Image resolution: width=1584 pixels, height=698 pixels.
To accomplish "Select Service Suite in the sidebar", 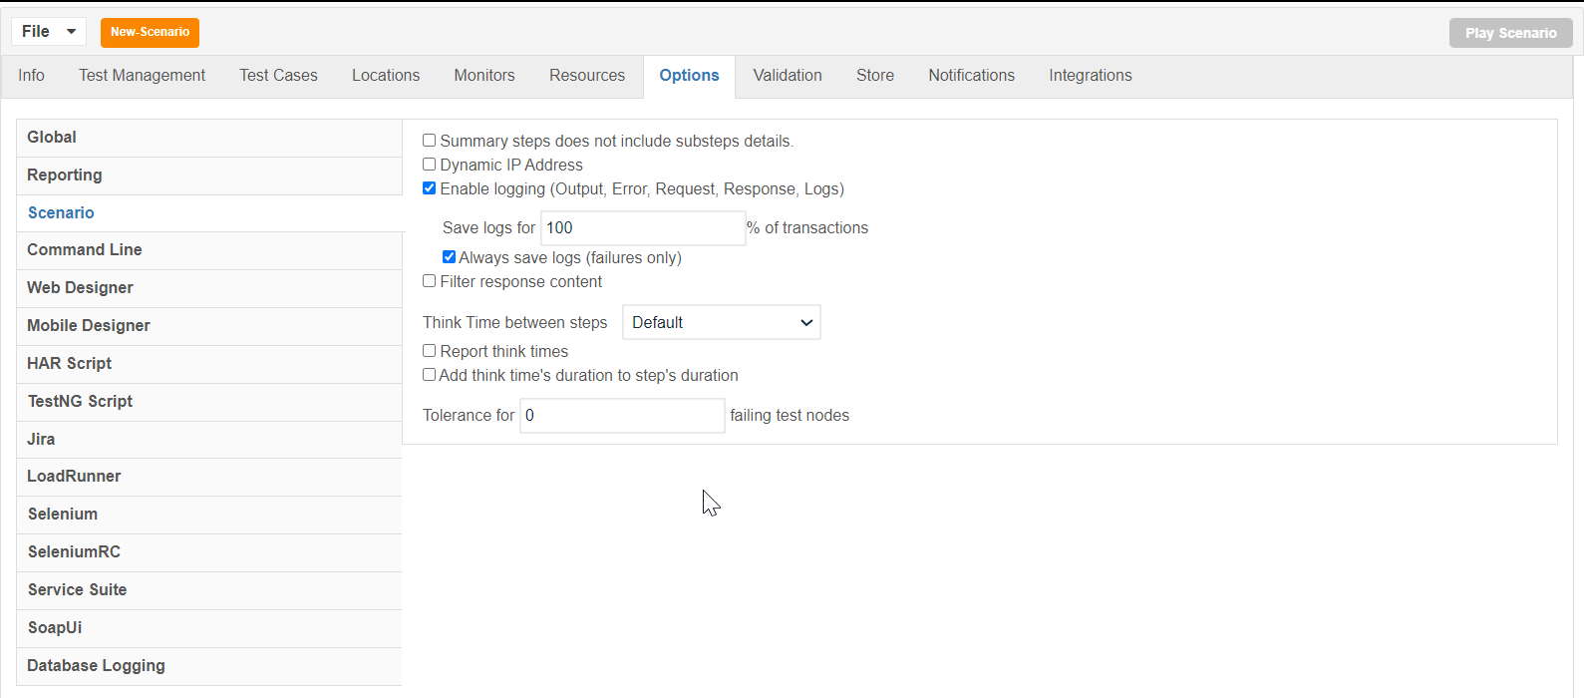I will coord(209,590).
